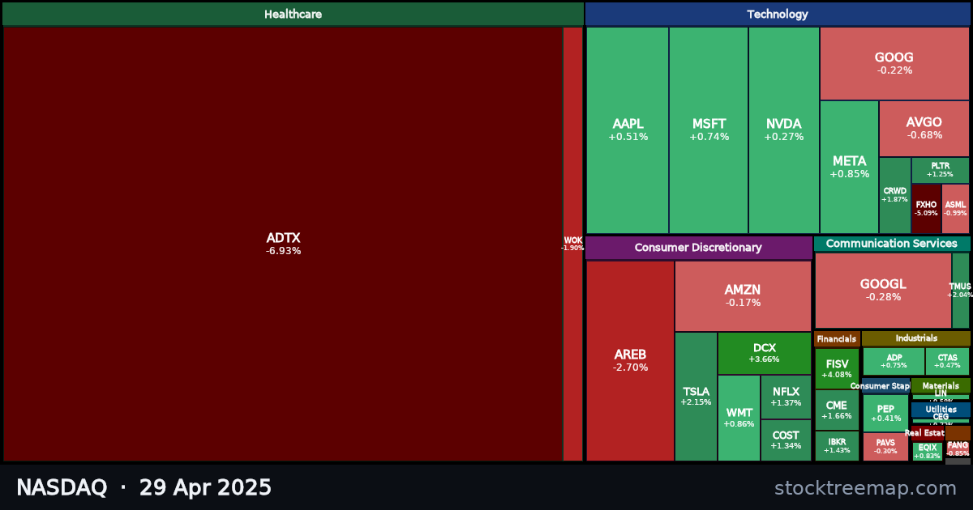This screenshot has width=973, height=510.
Task: Click the FXHO -5.05% tile
Action: (926, 209)
